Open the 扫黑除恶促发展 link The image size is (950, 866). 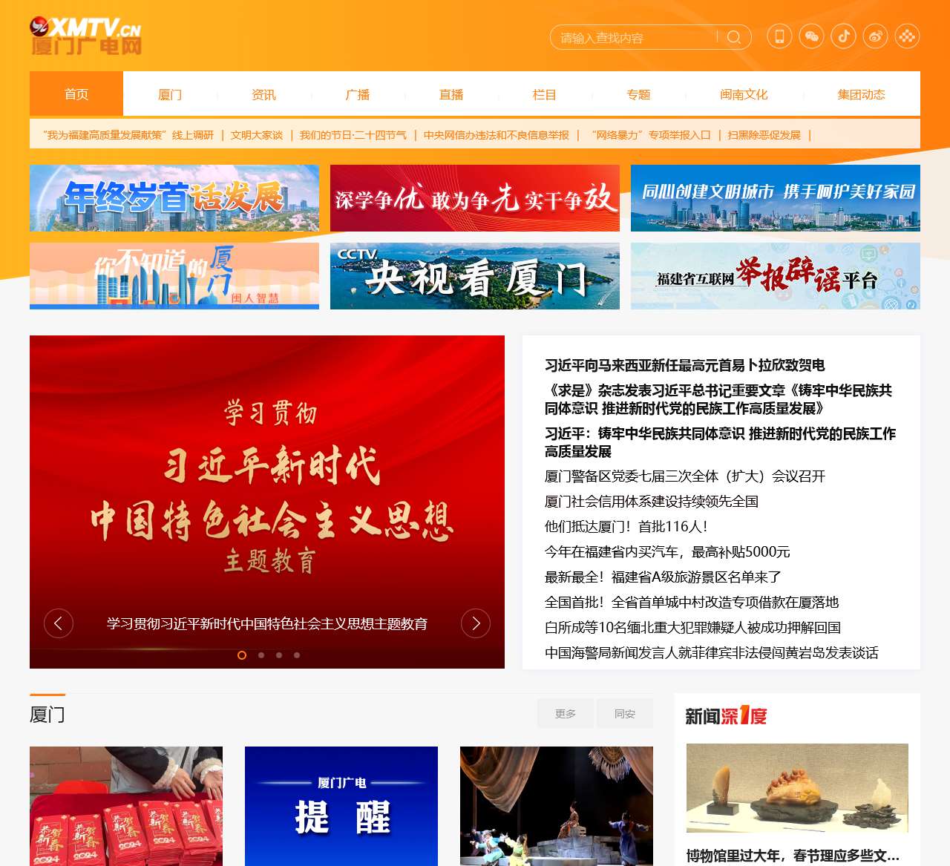click(764, 135)
